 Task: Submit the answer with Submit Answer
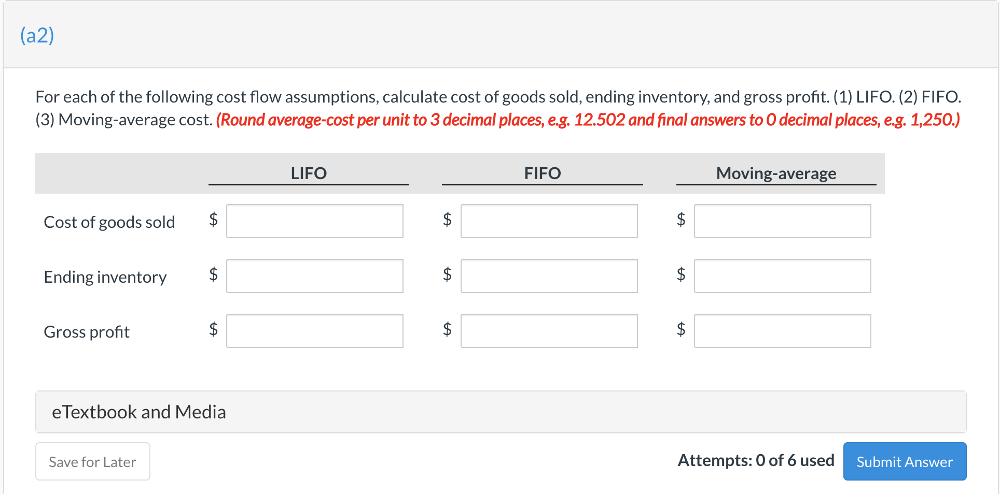pos(904,461)
